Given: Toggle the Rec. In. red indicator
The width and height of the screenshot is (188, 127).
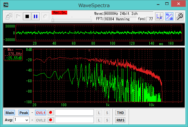Looking at the screenshot, I should point(59,13).
